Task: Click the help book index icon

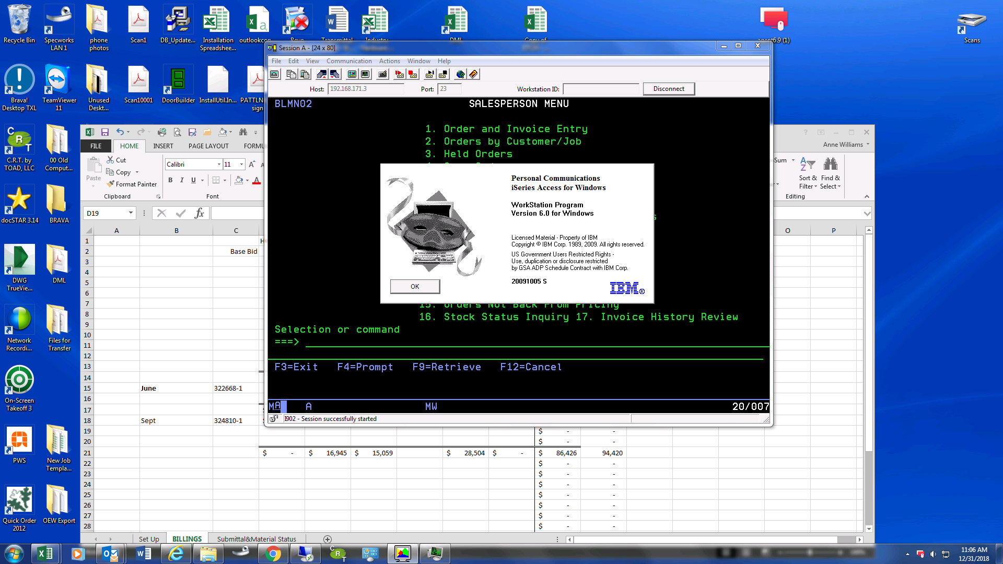Action: click(x=473, y=74)
